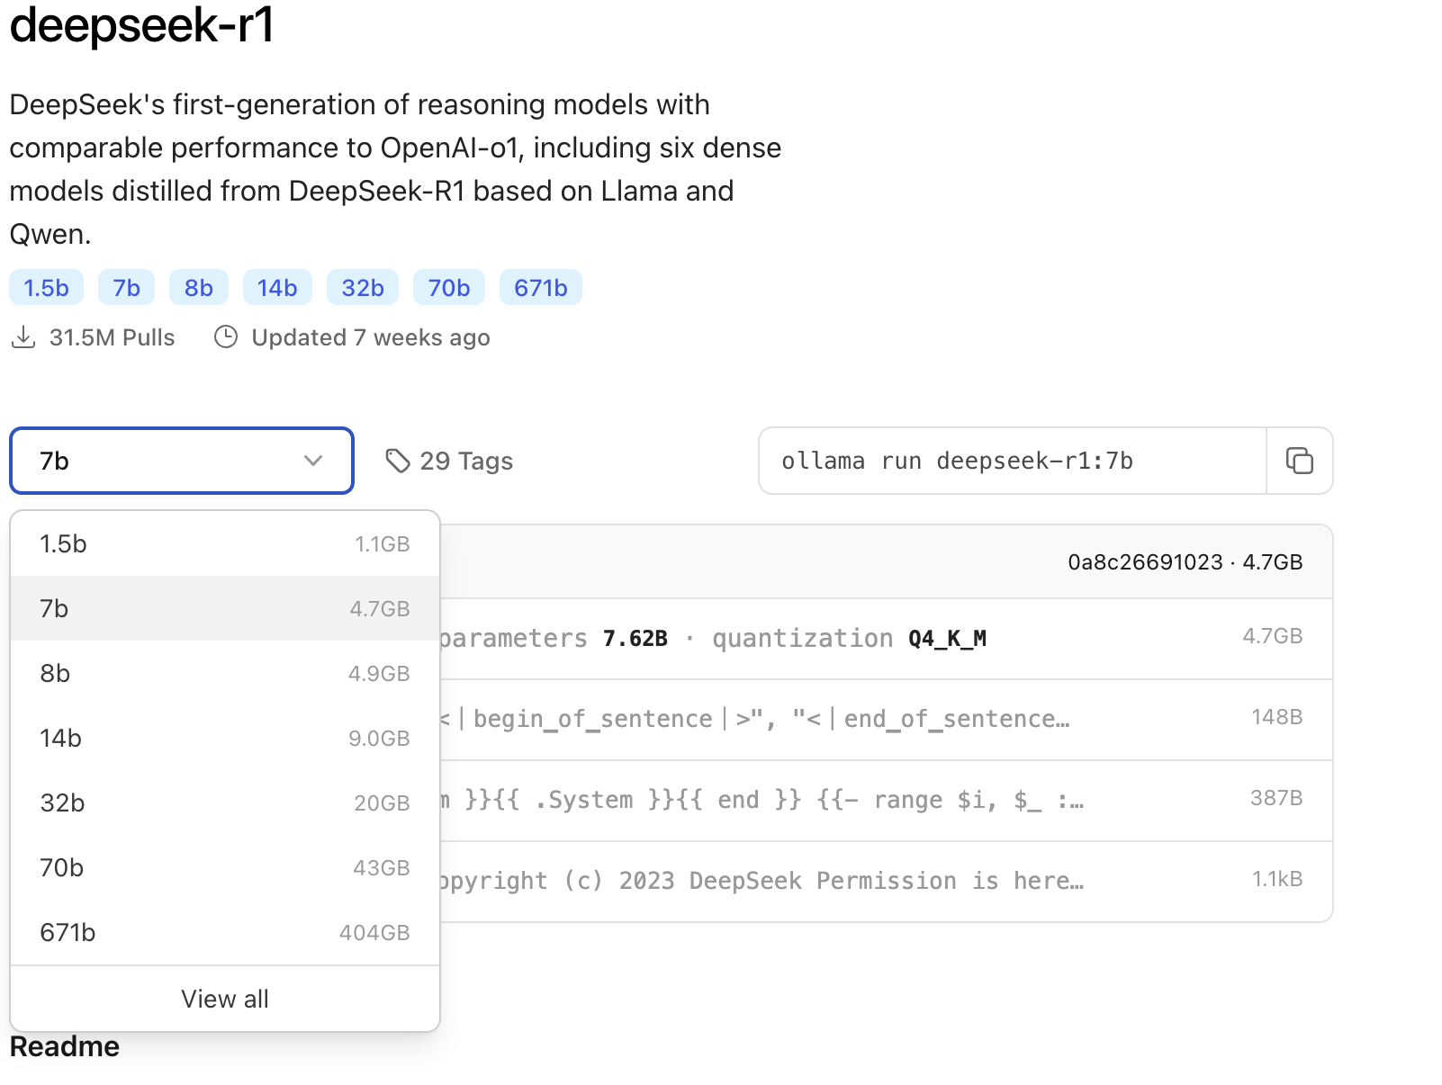Open the begin_of_sentence params row

tap(886, 720)
